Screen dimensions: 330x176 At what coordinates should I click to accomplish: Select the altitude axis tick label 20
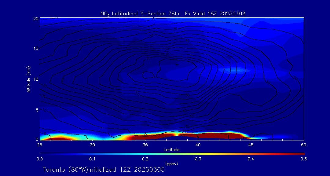[x=36, y=19]
